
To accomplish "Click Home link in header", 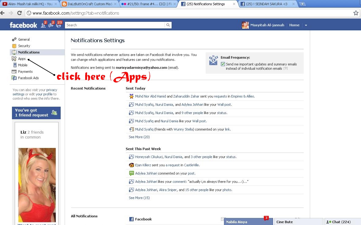I will click(294, 25).
